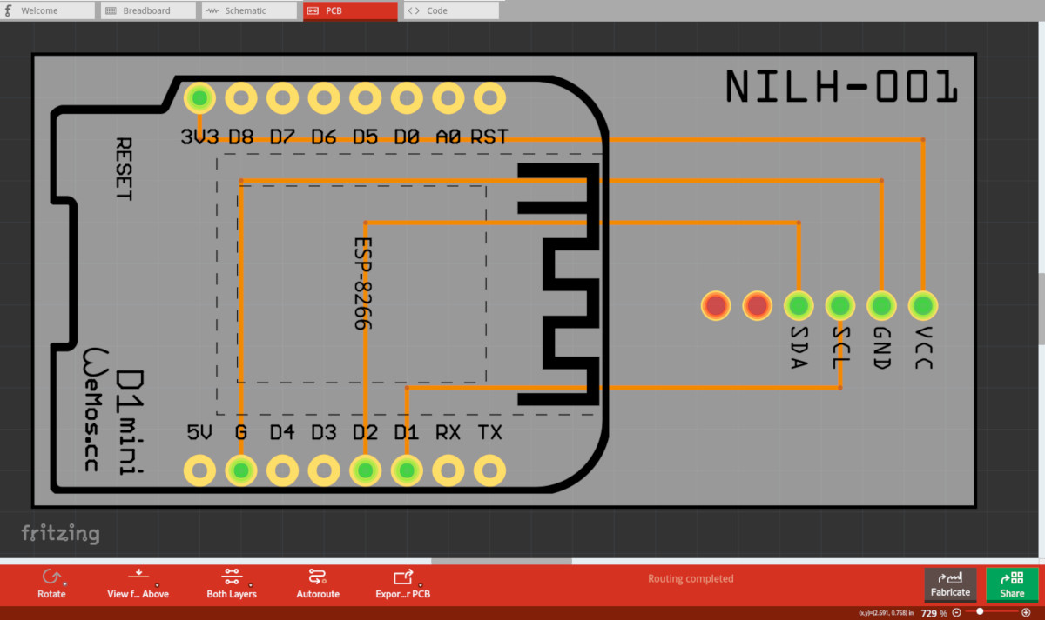Screen dimensions: 1045x620
Task: Click the D1 mini silkscreen text
Action: 131,422
